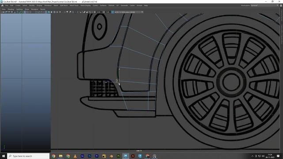This screenshot has width=283, height=159.
Task: Toggle the Lock Camera icon
Action: 6,12
